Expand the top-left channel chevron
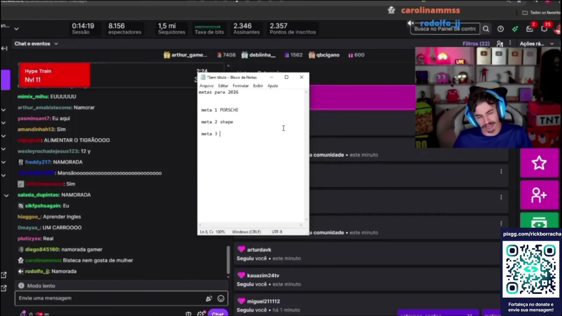 coord(16,29)
